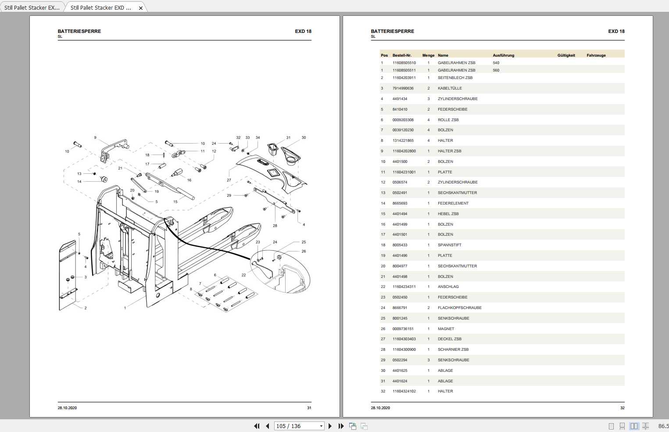Open the page number dropdown arrow
669x432 pixels.
click(321, 426)
